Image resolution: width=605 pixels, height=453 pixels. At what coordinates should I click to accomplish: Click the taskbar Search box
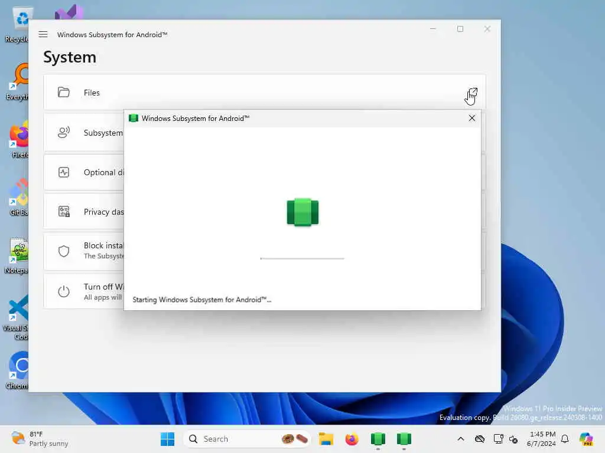coord(247,439)
